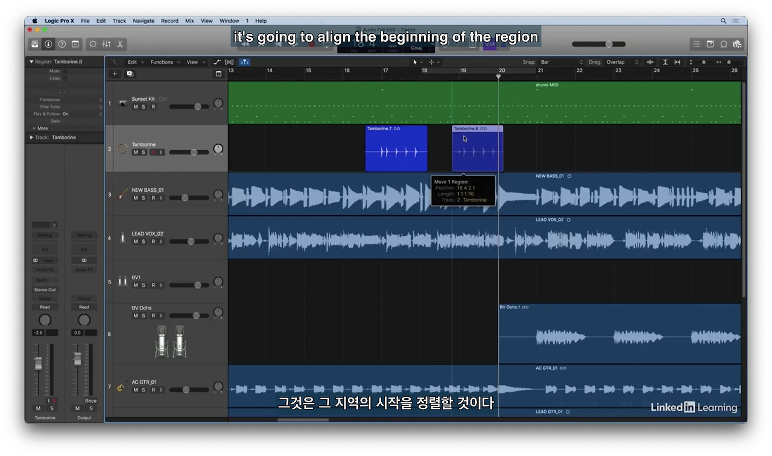Screen dimensions: 772x456
Task: Click the Sunset Kit drum icon
Action: pyautogui.click(x=123, y=103)
